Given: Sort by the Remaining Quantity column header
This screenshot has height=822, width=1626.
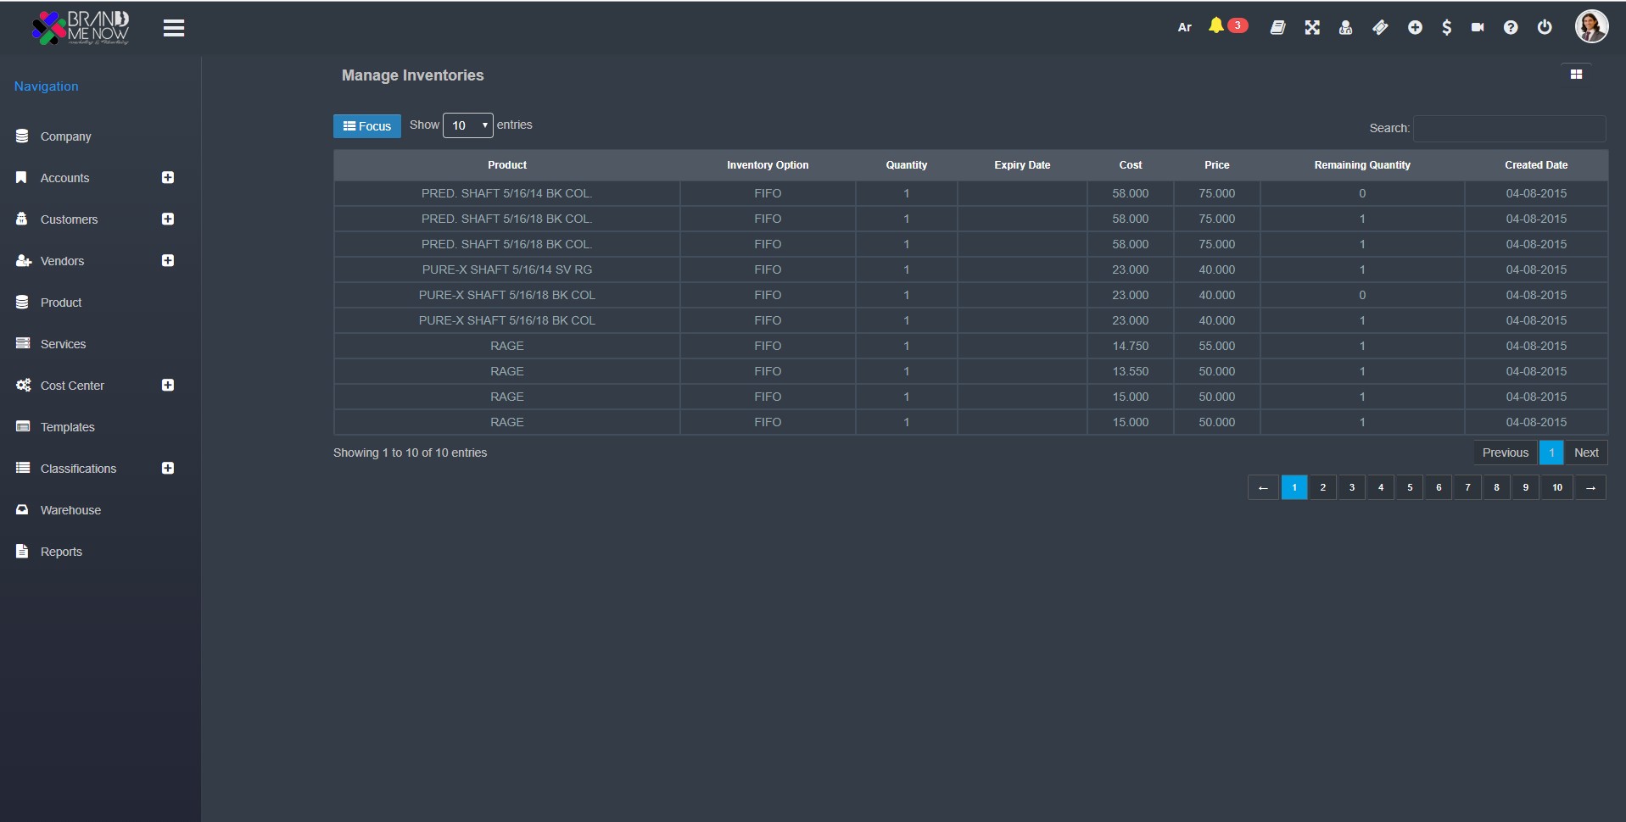Looking at the screenshot, I should [x=1361, y=165].
